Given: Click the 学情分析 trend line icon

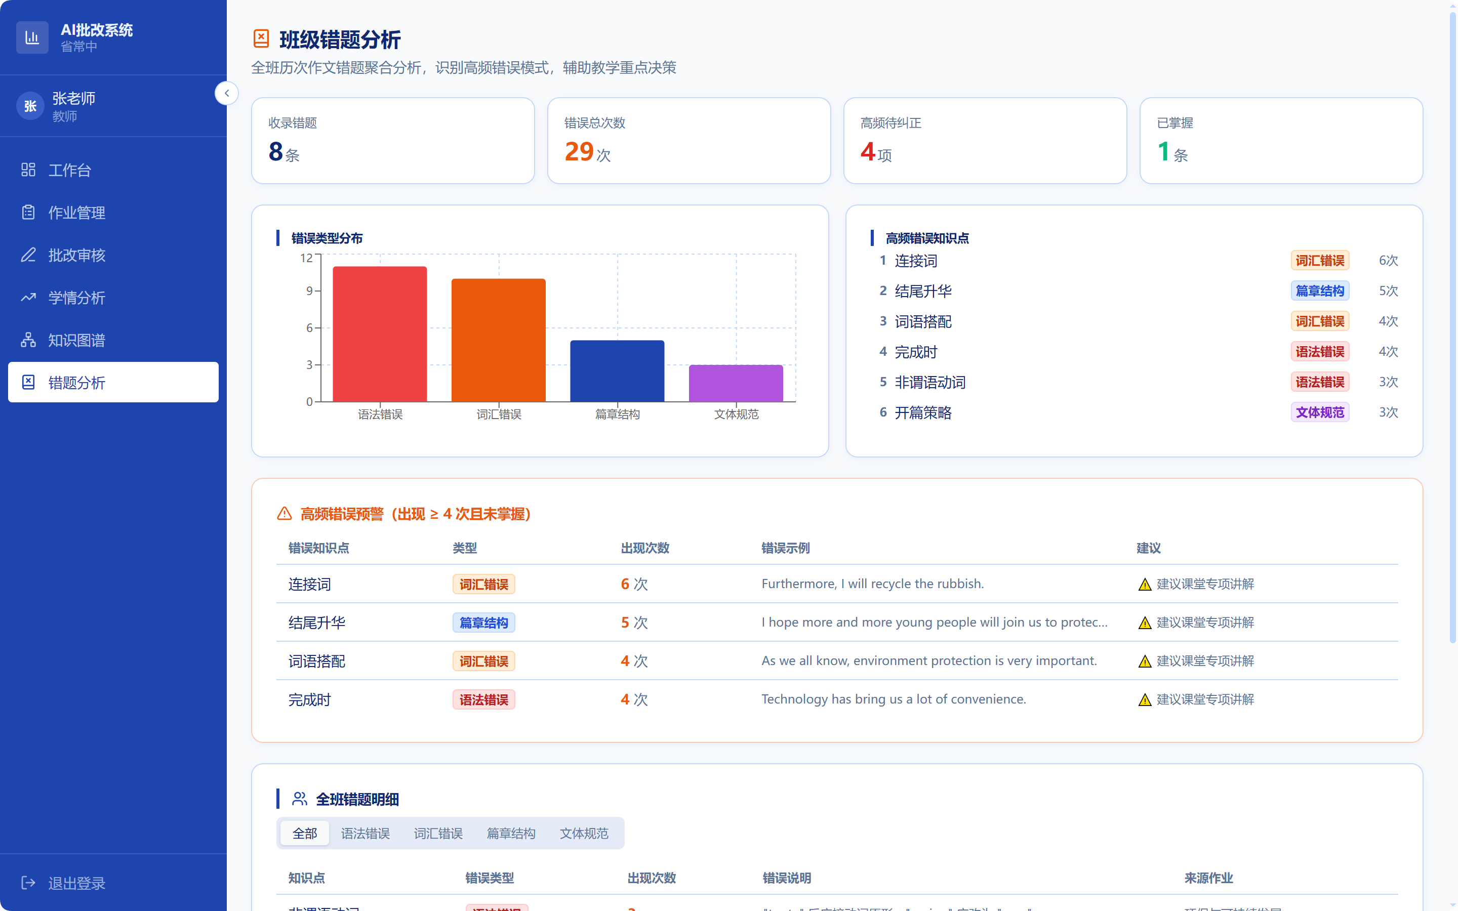Looking at the screenshot, I should point(28,297).
